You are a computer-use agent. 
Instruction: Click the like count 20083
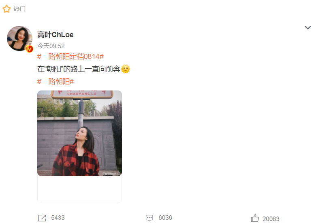click(x=271, y=219)
